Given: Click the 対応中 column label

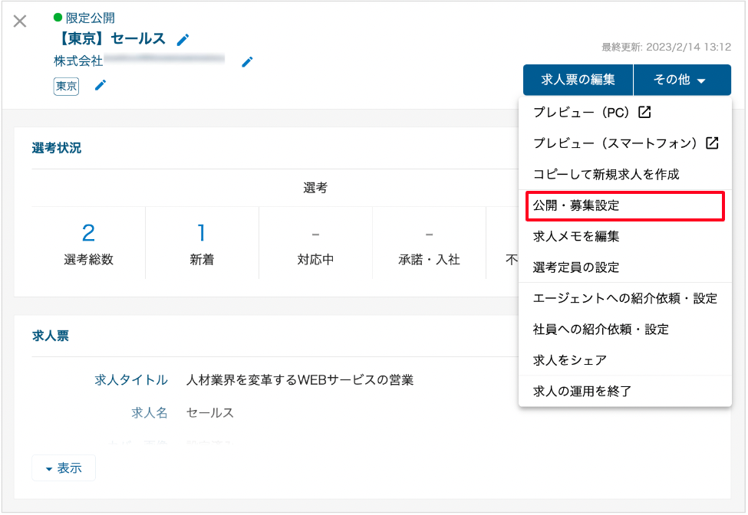Looking at the screenshot, I should 315,260.
